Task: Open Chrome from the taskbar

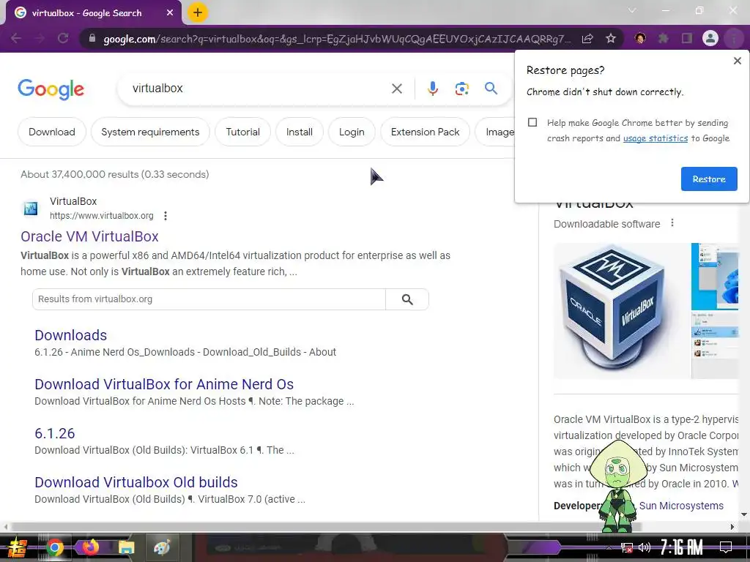Action: 54,547
